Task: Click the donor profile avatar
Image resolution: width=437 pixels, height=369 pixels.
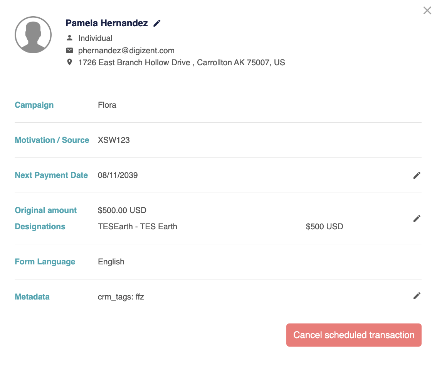Action: pos(33,35)
